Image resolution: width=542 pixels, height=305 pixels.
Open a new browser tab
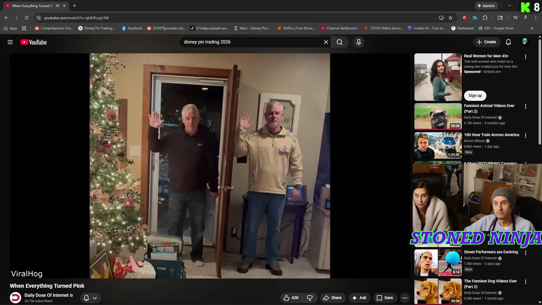(x=75, y=6)
